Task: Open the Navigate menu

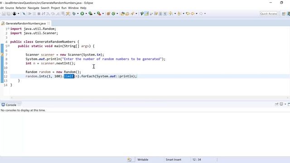Action: 34,8
